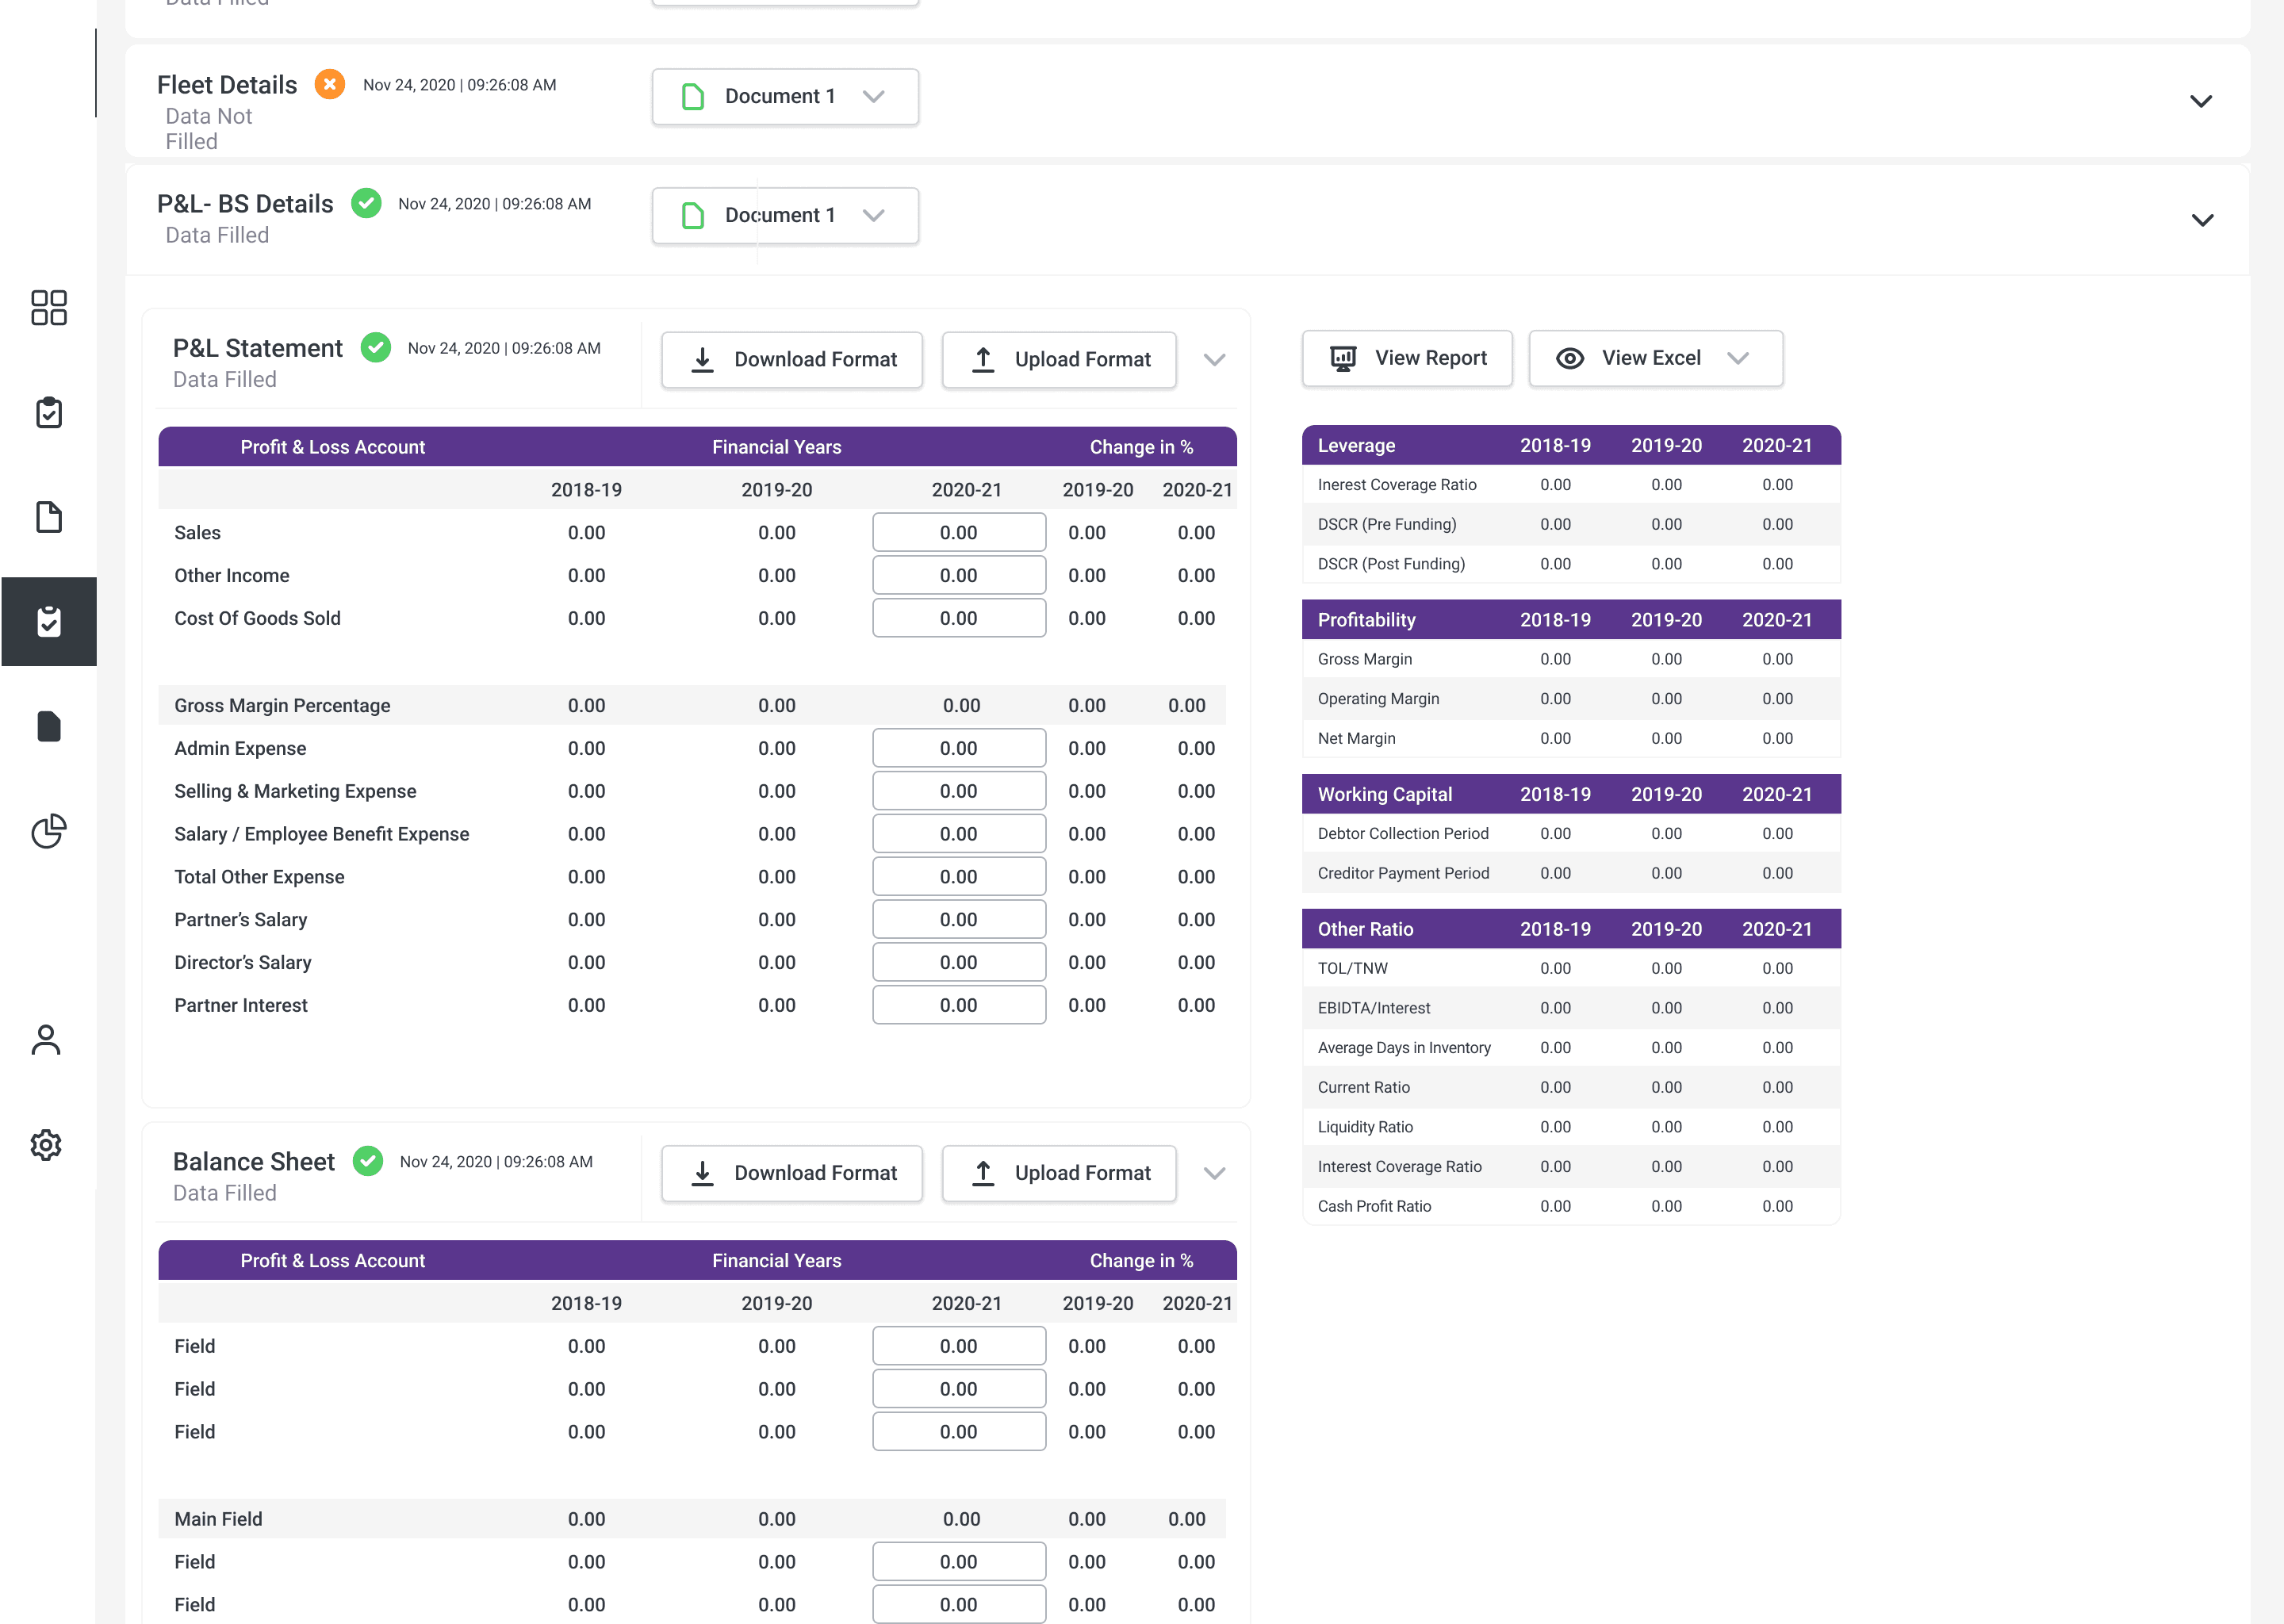Click the Net Margin row label
This screenshot has height=1624, width=2284.
1356,738
